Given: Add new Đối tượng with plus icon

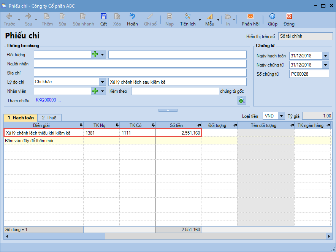Looking at the screenshot, I should coord(95,54).
